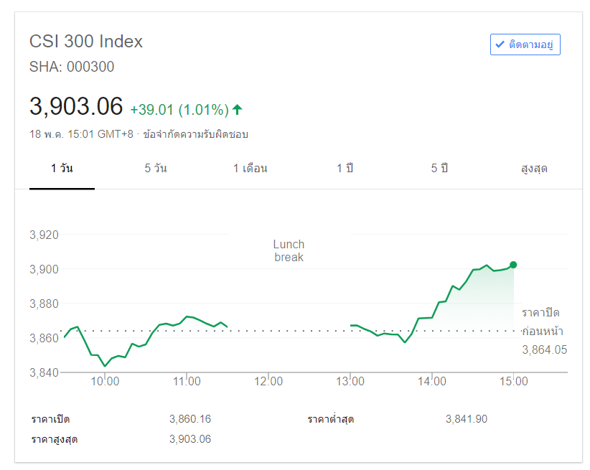Click the green end-point dot on the chart
This screenshot has width=590, height=470.
(513, 265)
